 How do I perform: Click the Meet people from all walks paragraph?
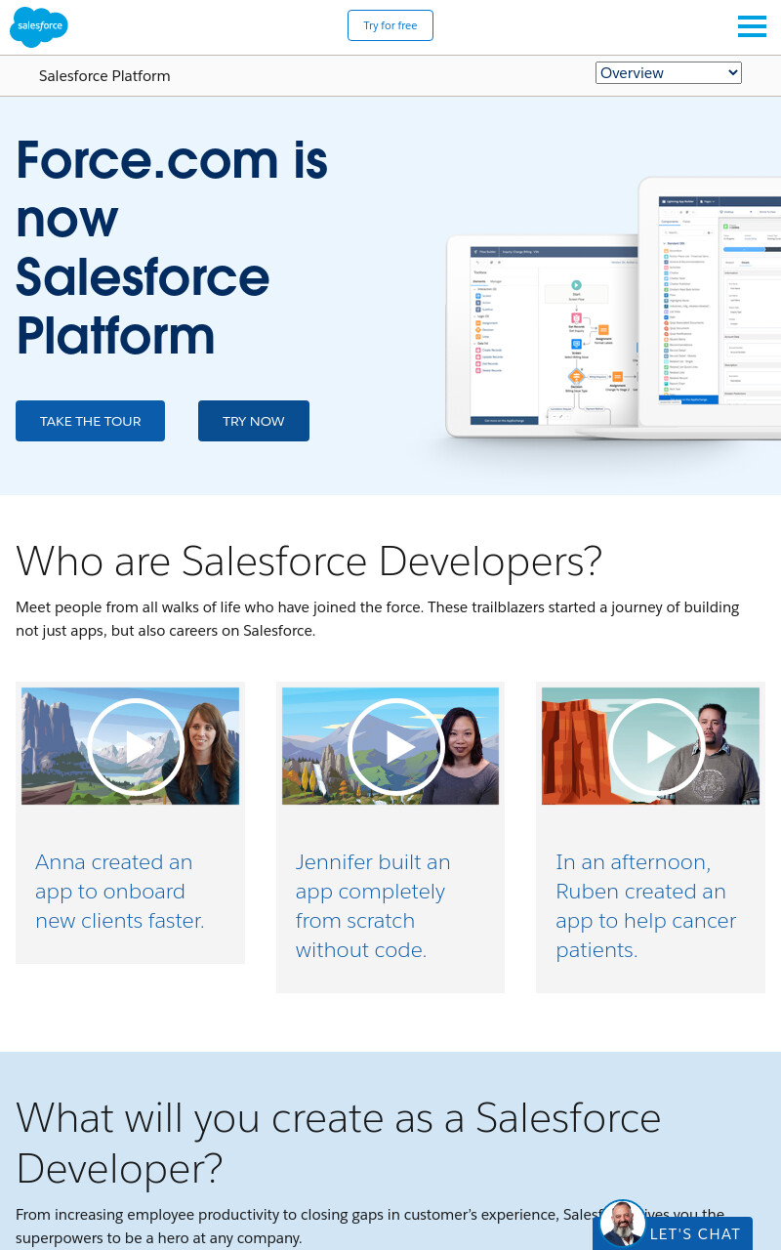pos(378,619)
